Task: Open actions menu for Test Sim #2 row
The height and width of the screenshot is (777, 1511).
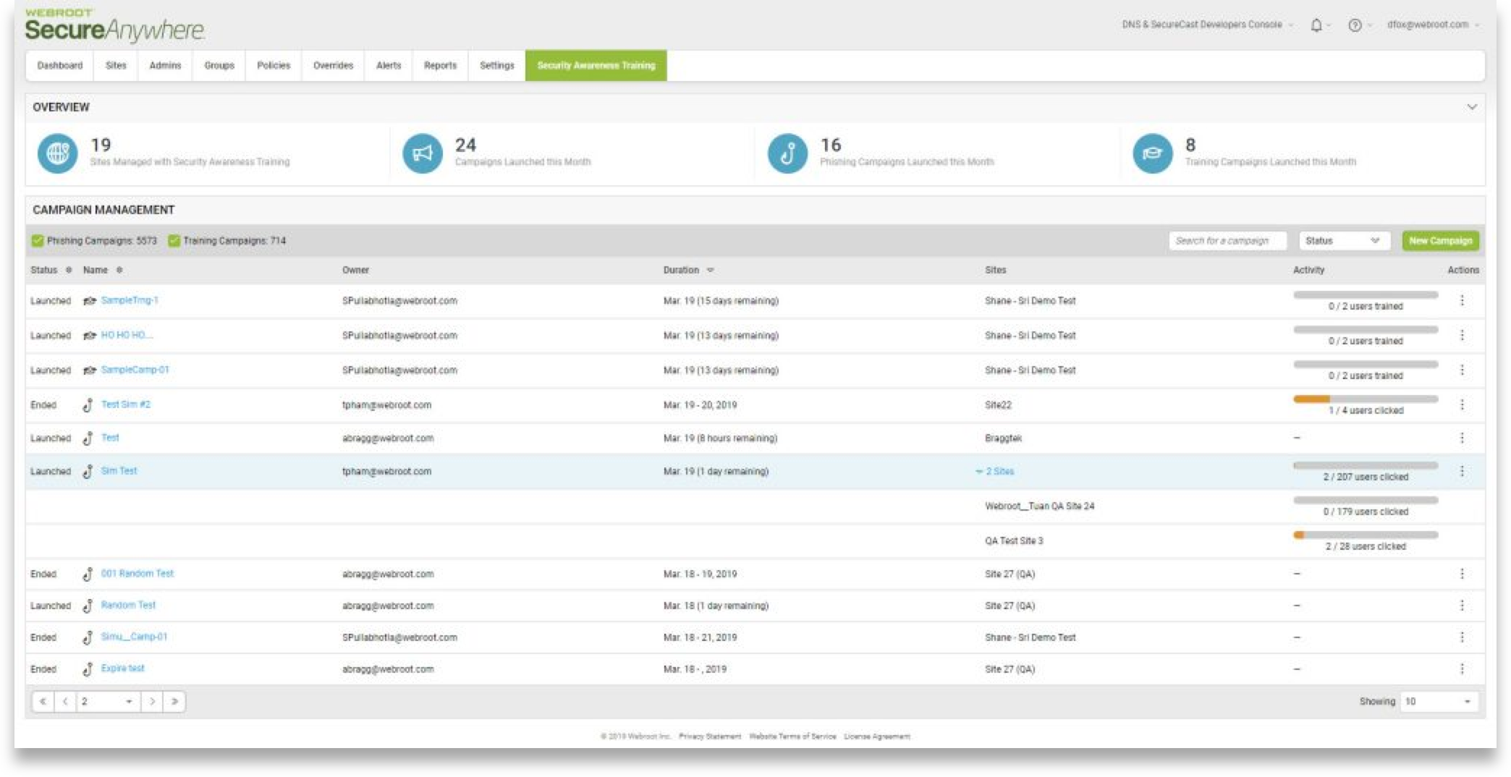Action: 1462,404
